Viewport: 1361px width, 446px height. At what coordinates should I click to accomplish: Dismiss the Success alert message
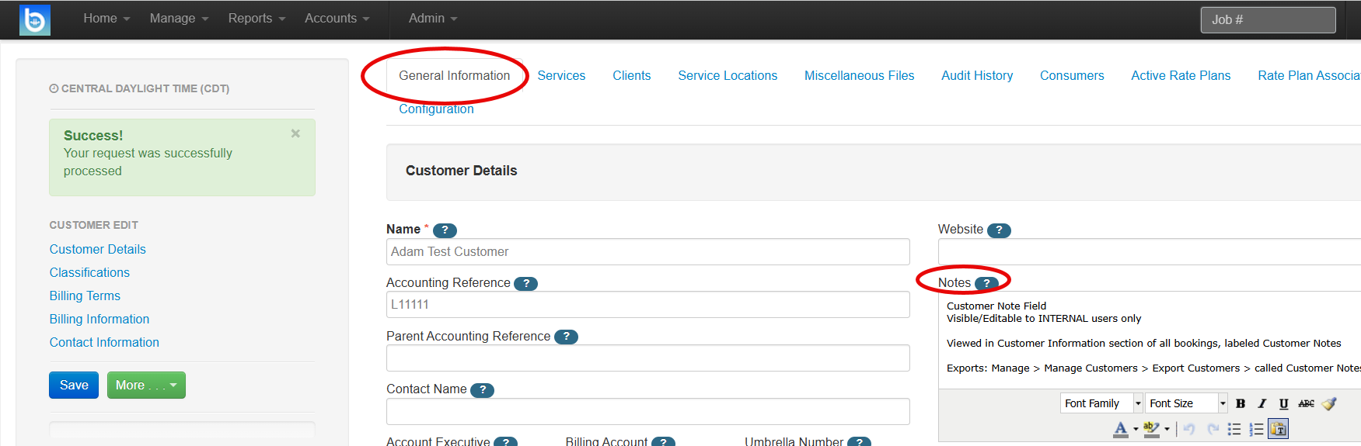coord(295,133)
